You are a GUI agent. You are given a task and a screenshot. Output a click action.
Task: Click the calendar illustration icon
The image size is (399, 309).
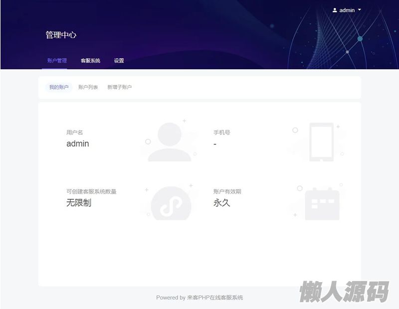coord(322,204)
